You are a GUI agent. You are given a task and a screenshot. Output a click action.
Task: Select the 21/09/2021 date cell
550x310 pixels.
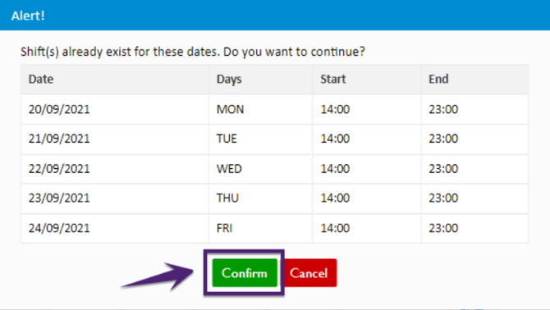115,139
